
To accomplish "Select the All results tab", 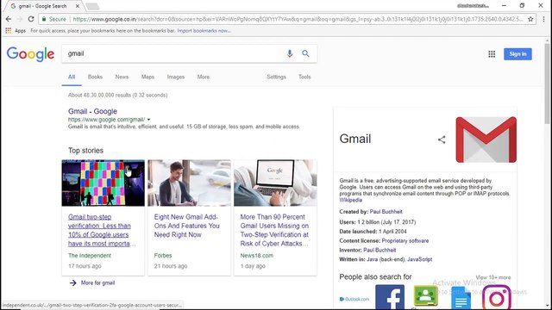I will pos(72,77).
